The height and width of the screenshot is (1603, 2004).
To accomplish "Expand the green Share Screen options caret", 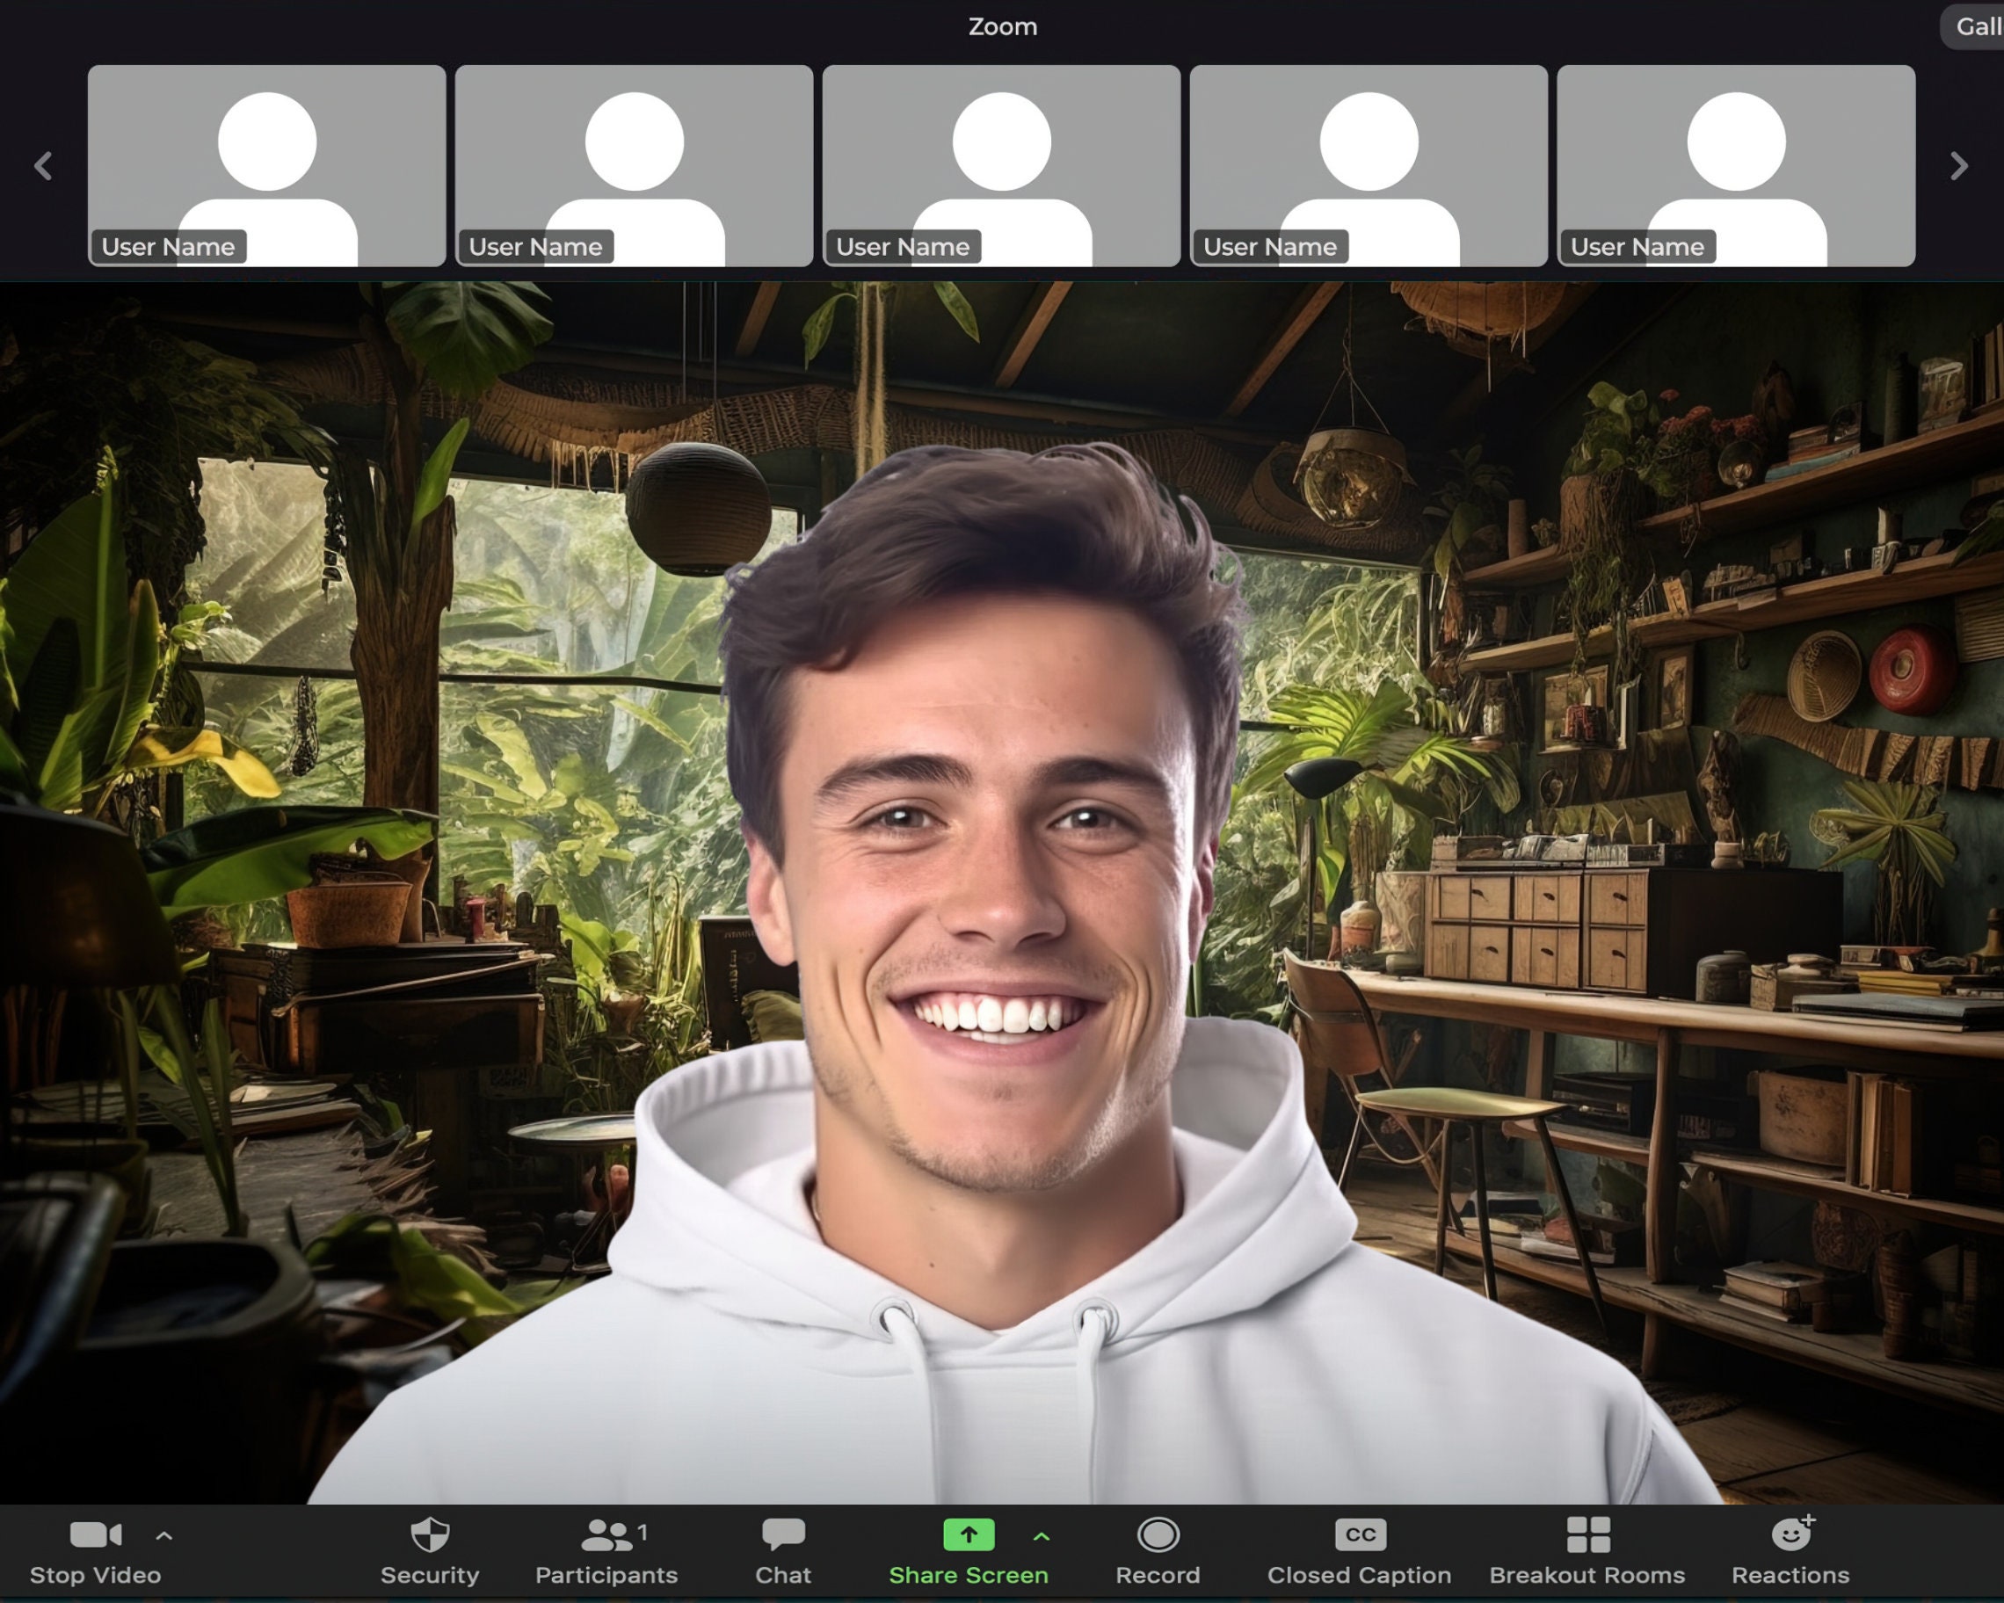I will pos(1042,1537).
